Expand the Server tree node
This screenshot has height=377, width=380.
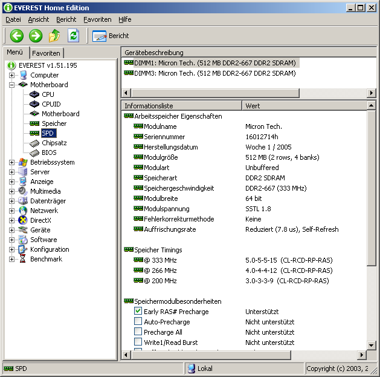click(11, 172)
